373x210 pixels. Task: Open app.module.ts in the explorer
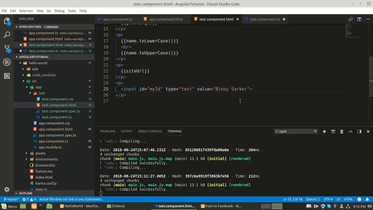pos(50,147)
